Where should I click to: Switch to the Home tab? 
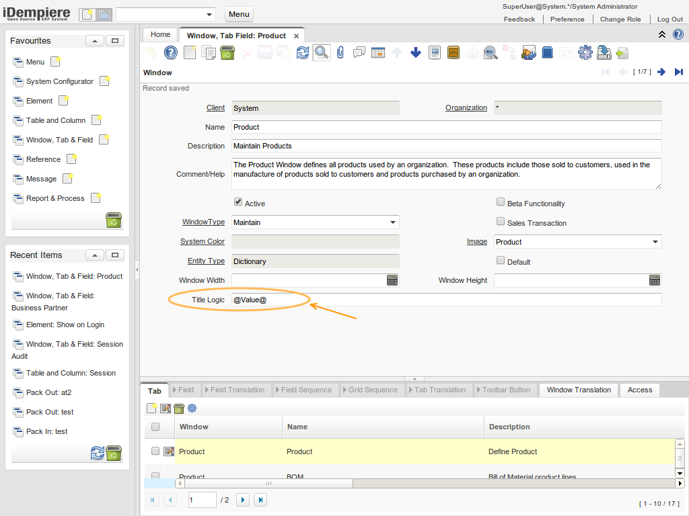160,34
